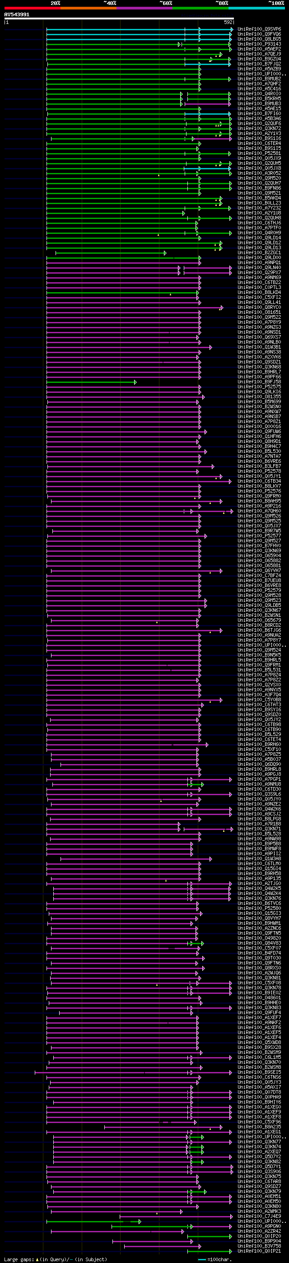Select the UniRef100_Q6YVH7 label
Image resolution: width=289 pixels, height=1263 pixels.
pyautogui.click(x=259, y=571)
